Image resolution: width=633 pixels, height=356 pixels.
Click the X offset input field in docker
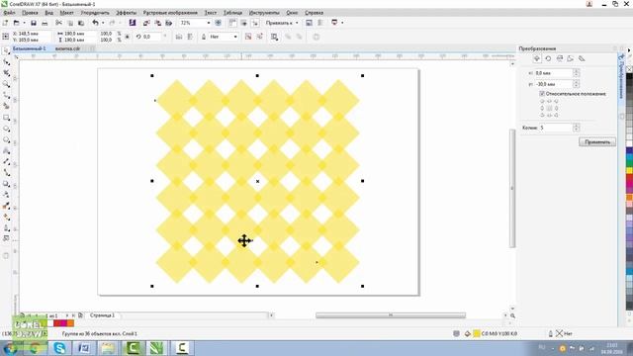tap(553, 73)
